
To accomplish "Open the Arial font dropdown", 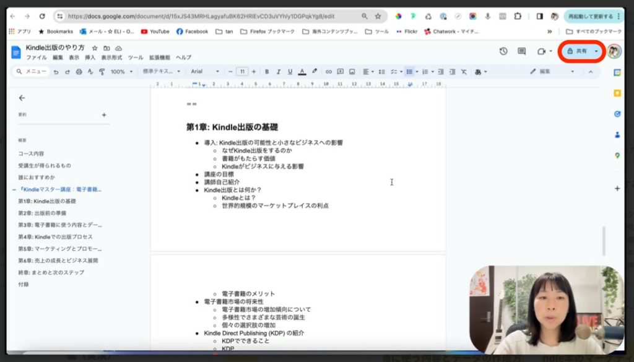I will tap(204, 72).
